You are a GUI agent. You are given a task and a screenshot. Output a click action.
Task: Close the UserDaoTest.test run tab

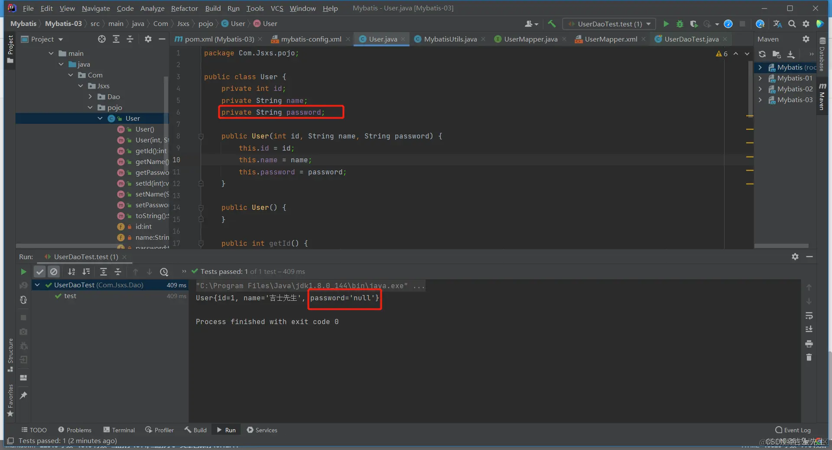[x=124, y=257]
